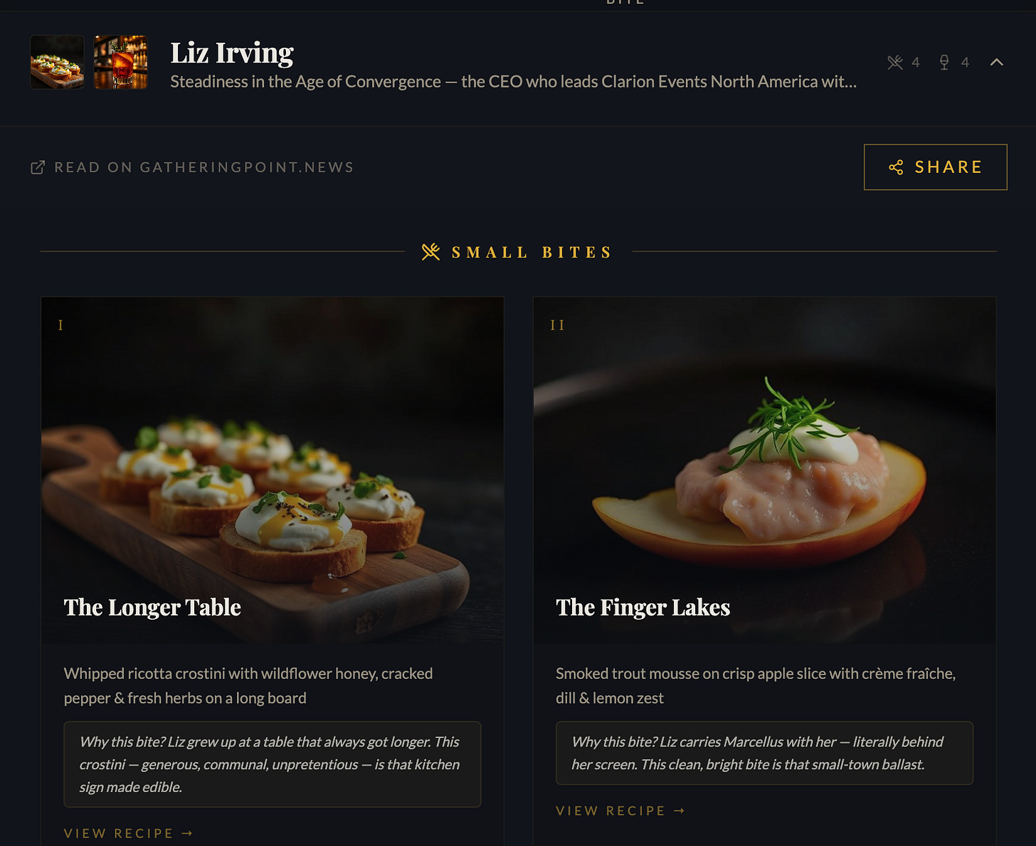
Task: Select the Small Bites section heading
Action: coord(532,253)
